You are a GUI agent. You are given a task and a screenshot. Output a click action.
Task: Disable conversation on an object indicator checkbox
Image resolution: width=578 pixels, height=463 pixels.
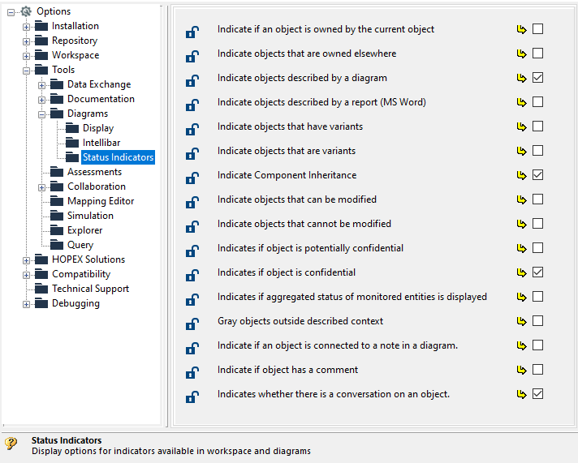click(537, 394)
